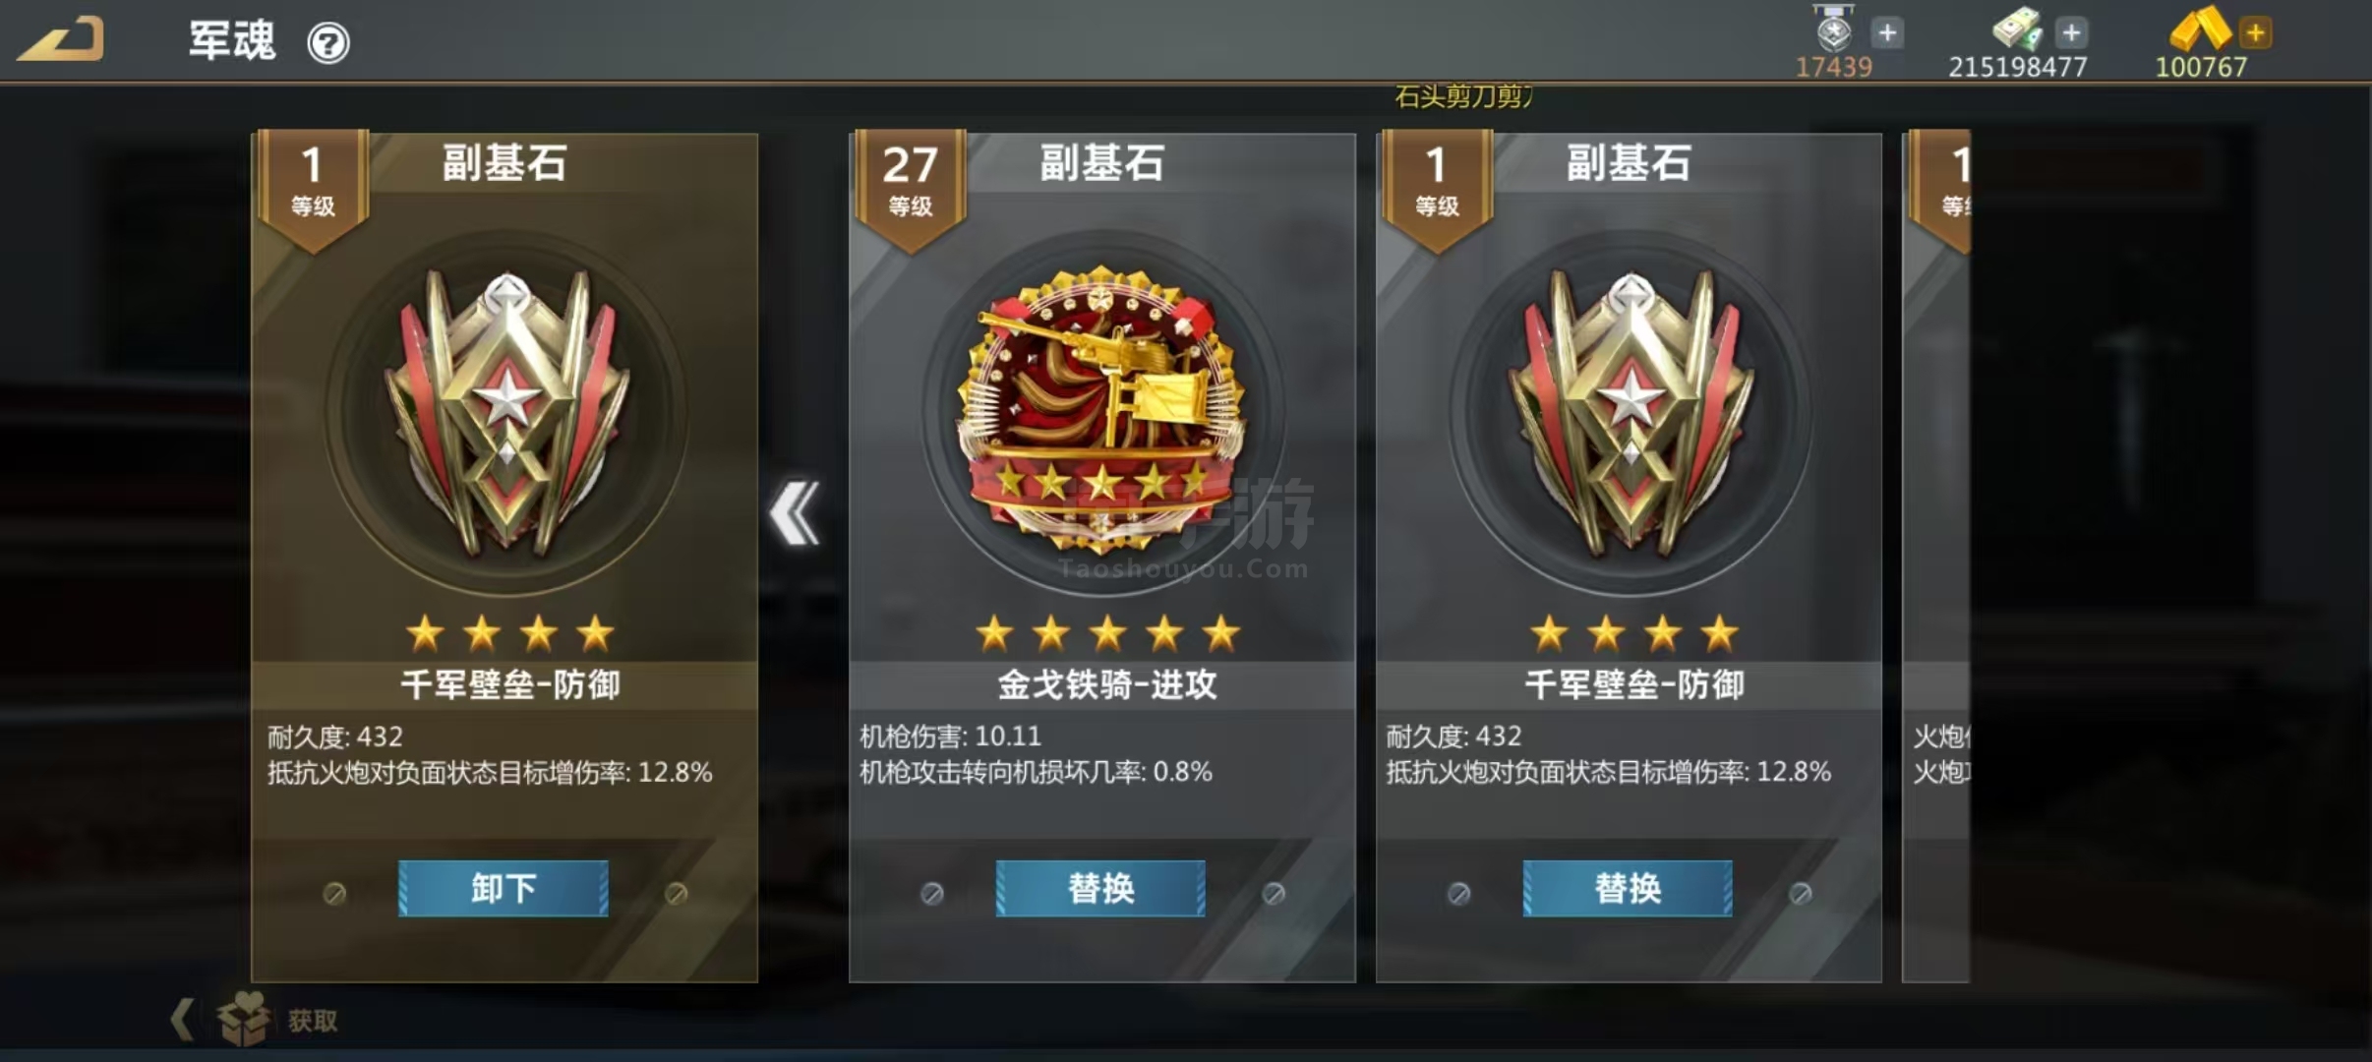Select the equipped 千军壁垒-防御 shield emblem
This screenshot has height=1062, width=2372.
507,413
